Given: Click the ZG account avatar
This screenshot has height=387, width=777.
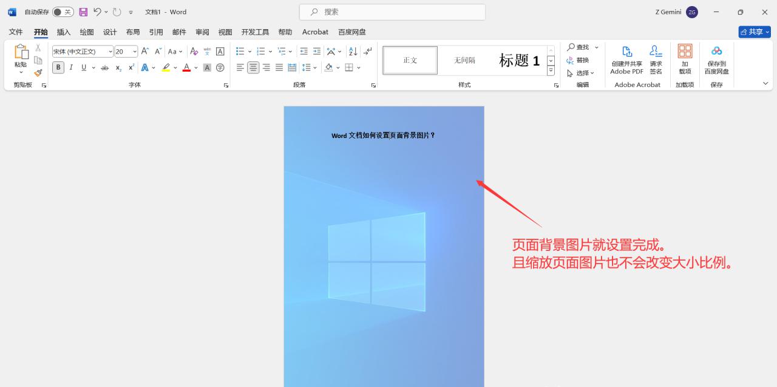Looking at the screenshot, I should [x=692, y=12].
